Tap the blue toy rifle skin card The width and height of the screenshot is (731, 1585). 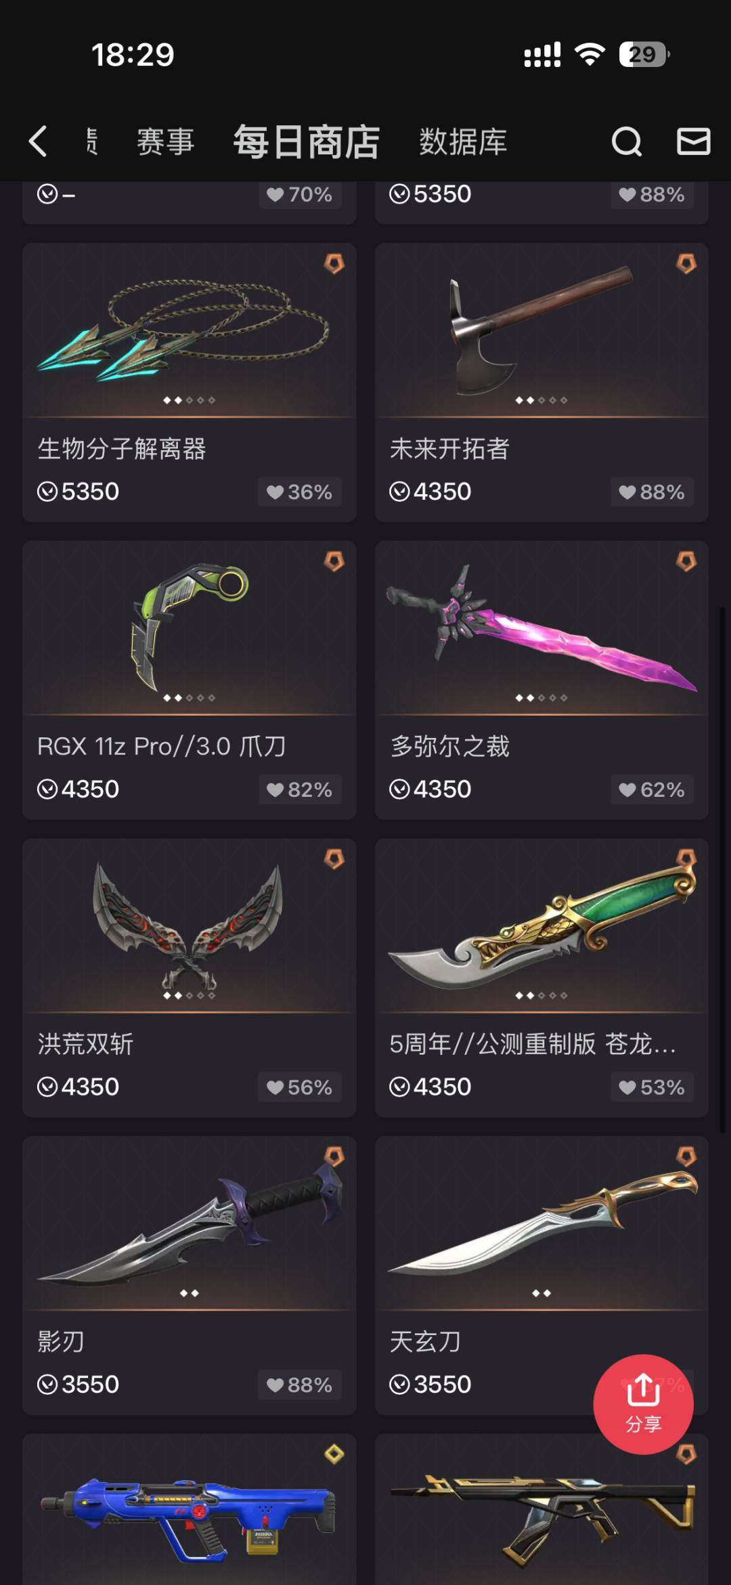pyautogui.click(x=190, y=1509)
